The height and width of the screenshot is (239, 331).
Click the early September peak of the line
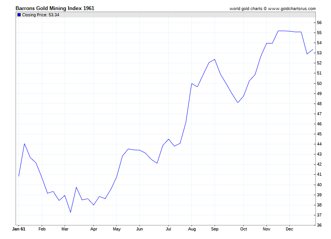tap(215, 59)
